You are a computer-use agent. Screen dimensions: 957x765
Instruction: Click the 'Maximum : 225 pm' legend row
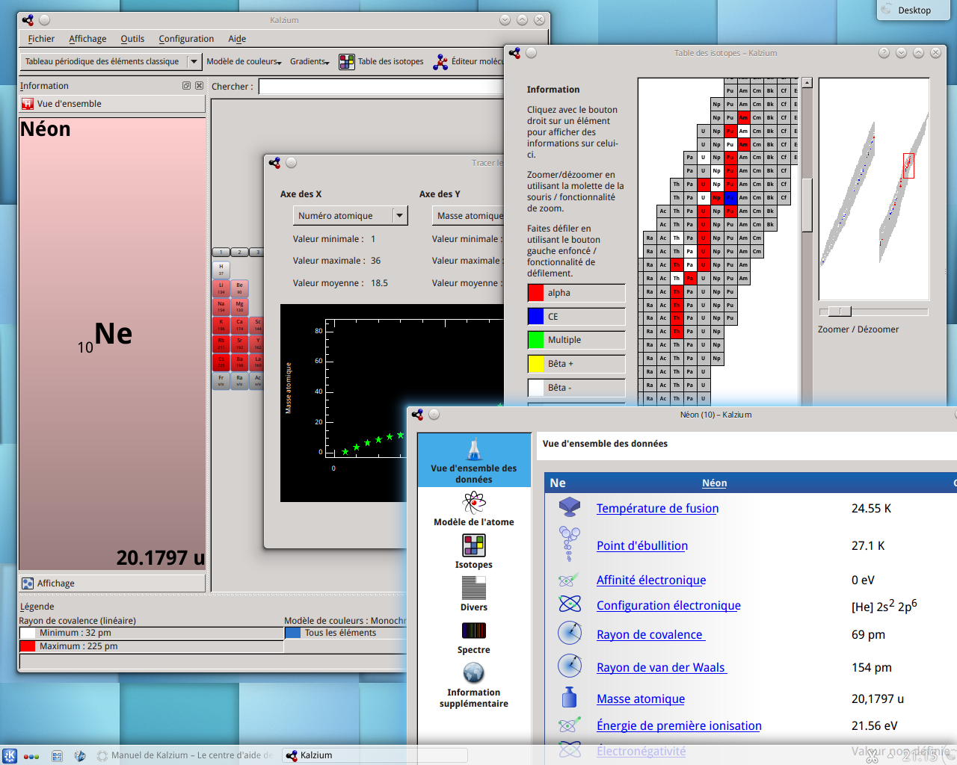152,646
